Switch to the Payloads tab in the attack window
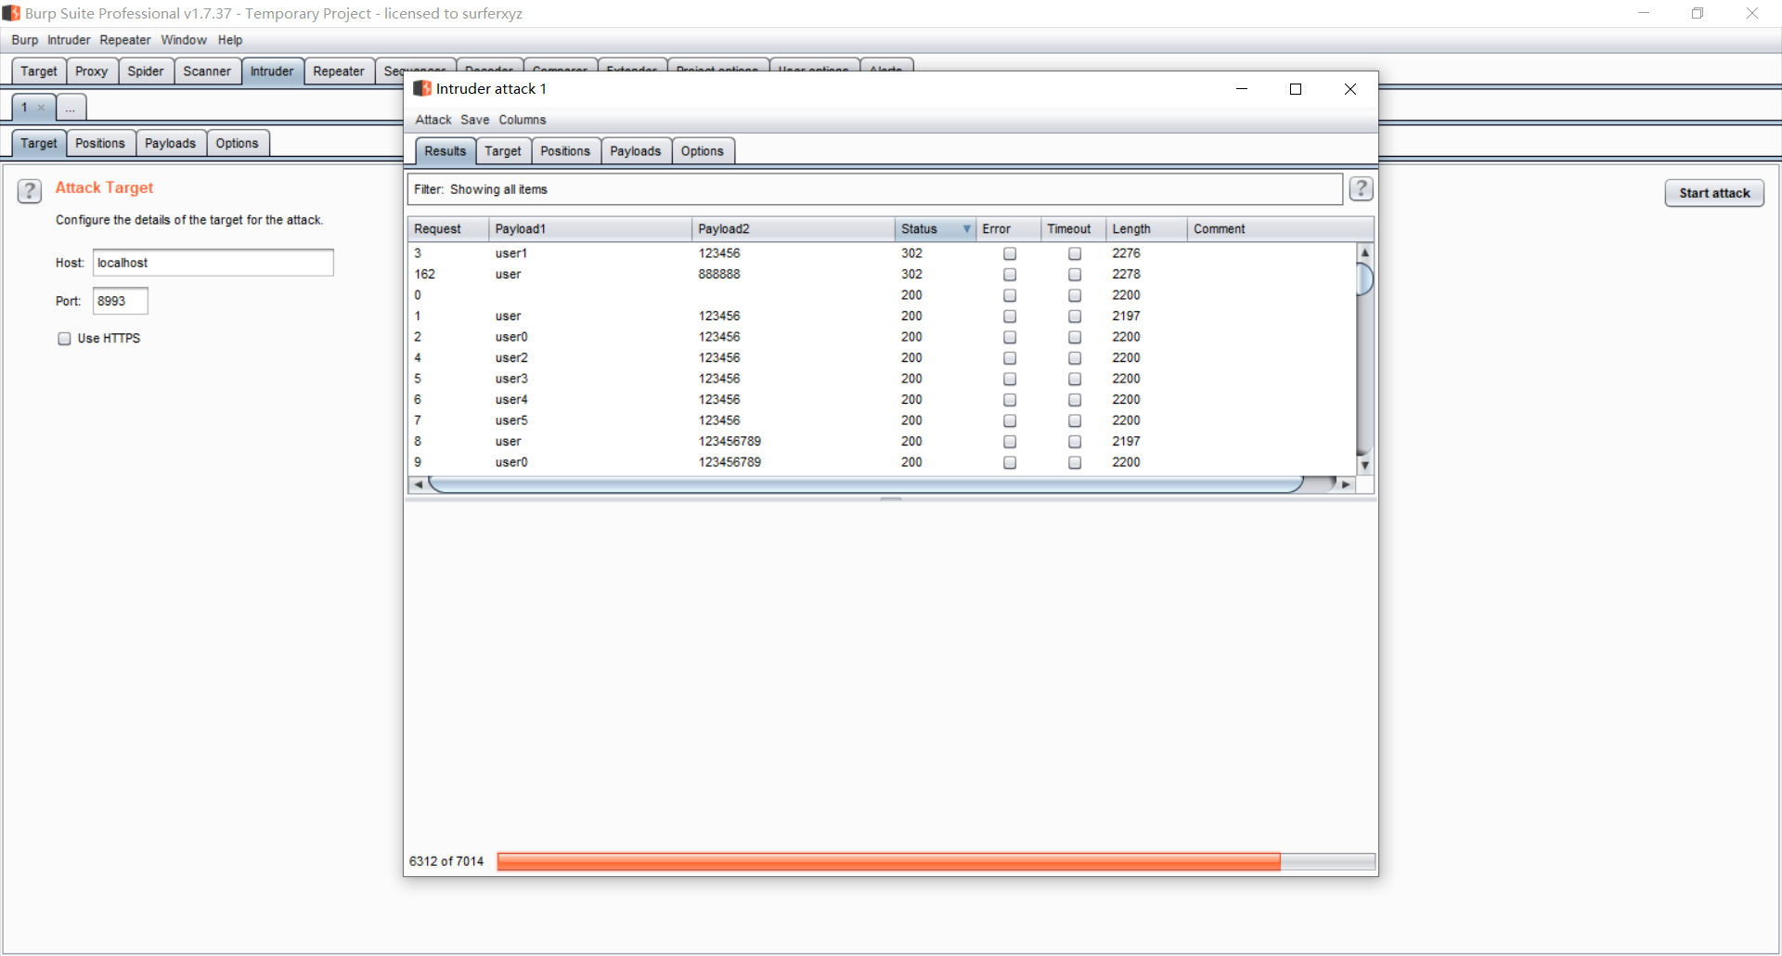The width and height of the screenshot is (1782, 956). pos(635,150)
